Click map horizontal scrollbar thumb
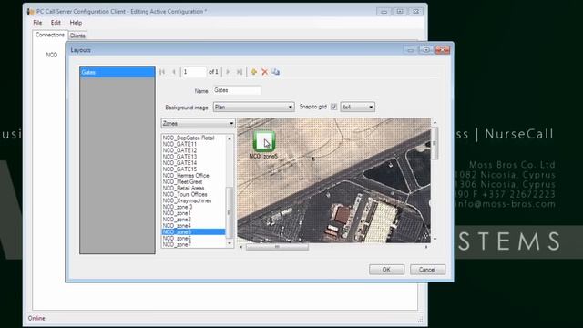 point(277,247)
